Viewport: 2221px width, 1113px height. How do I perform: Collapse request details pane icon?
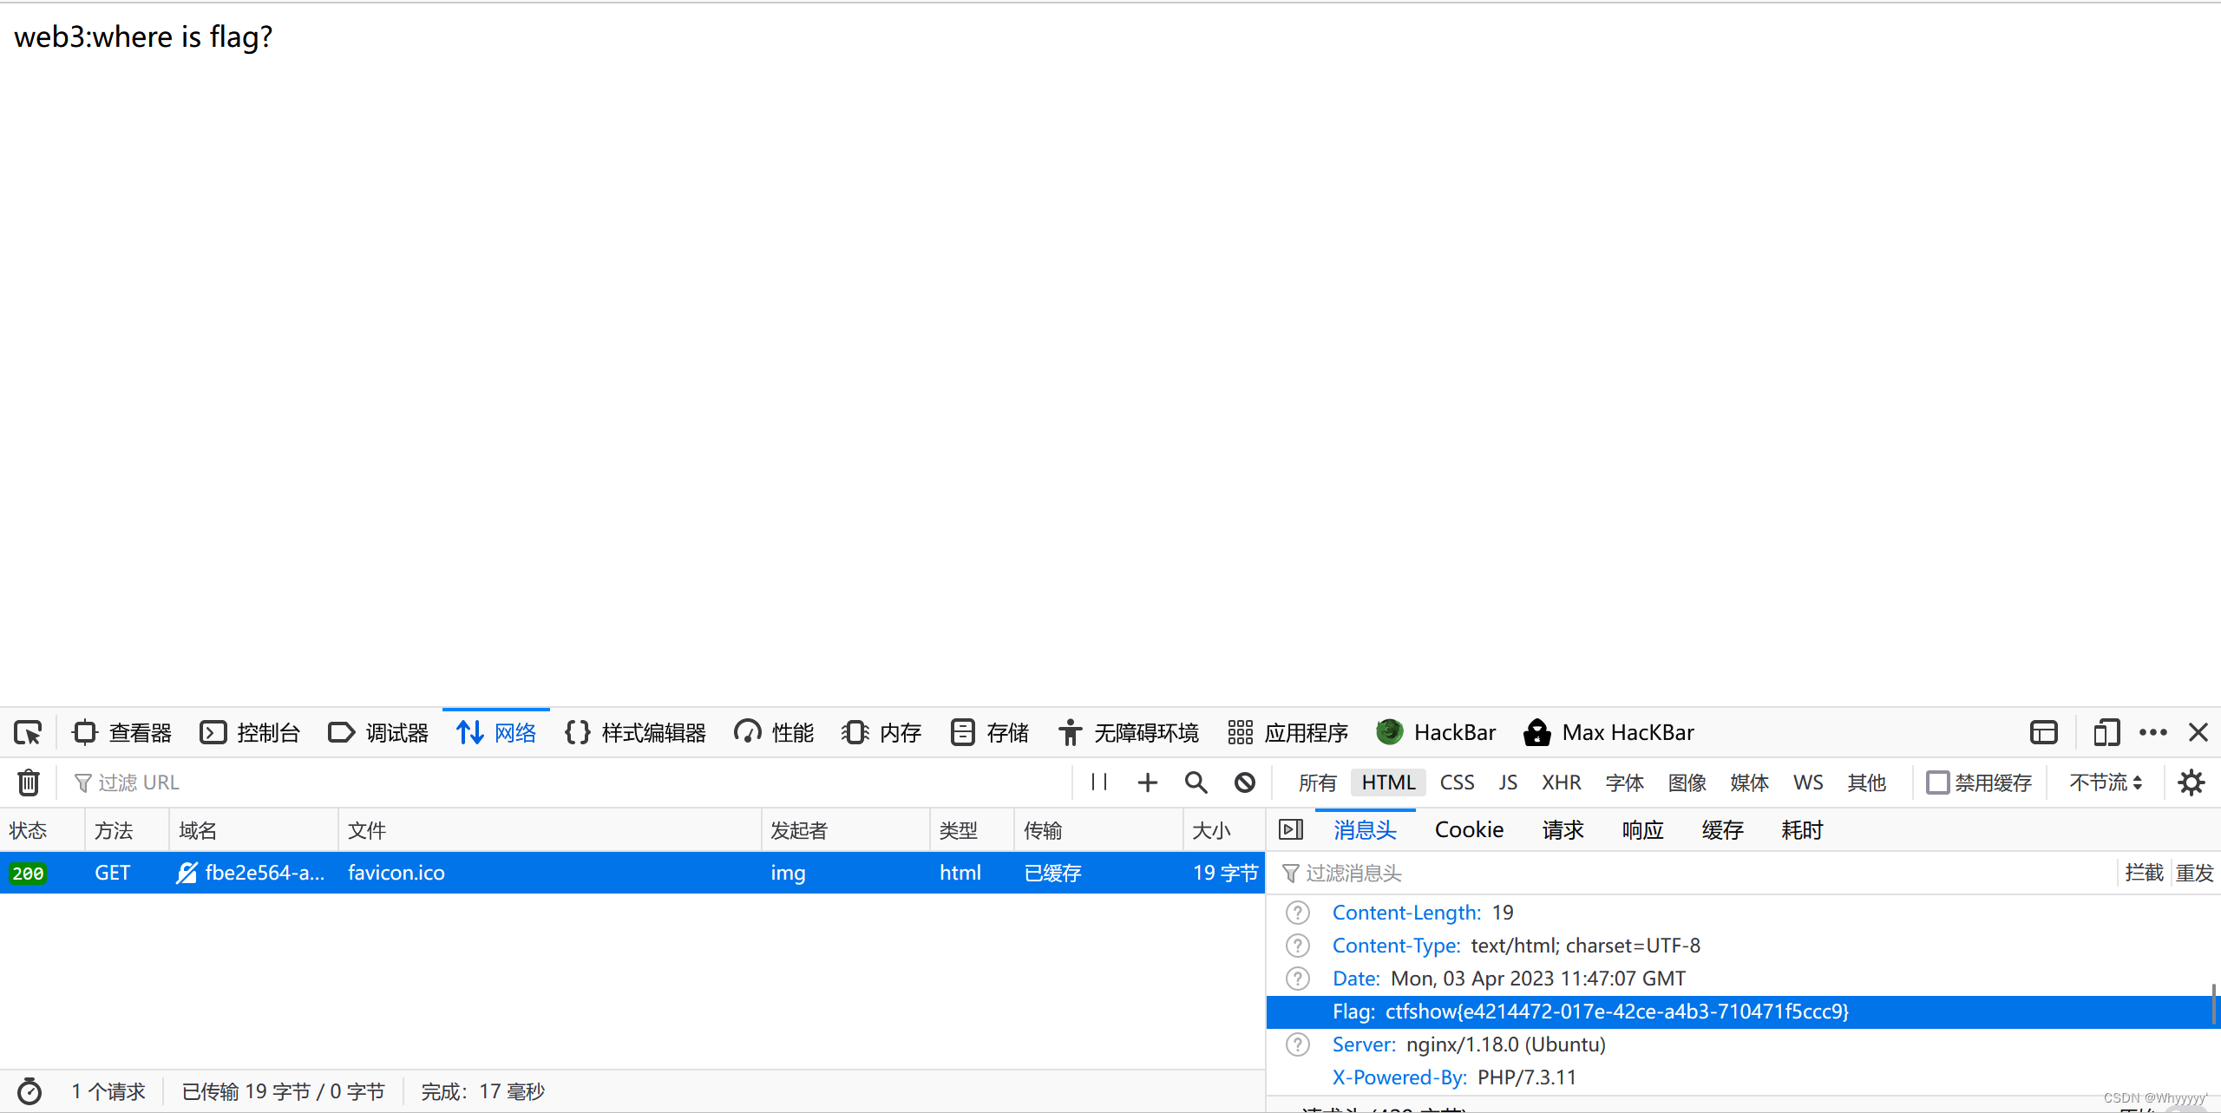click(x=1291, y=830)
